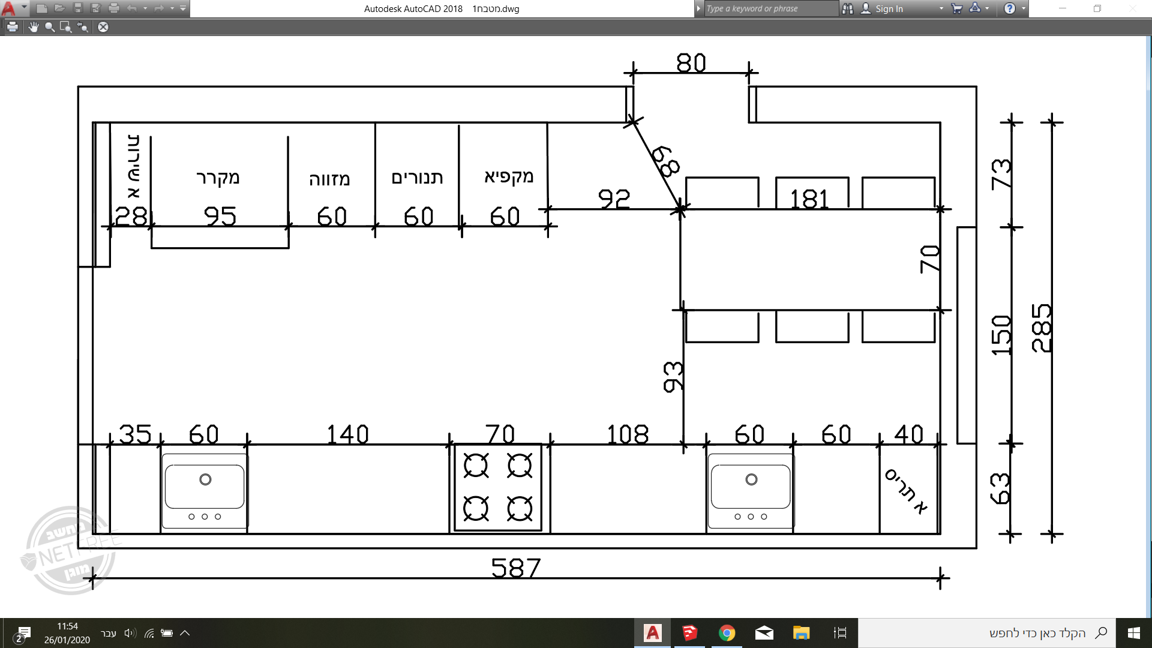
Task: Switch to the AutoCAD window on the taskbar
Action: (x=653, y=633)
